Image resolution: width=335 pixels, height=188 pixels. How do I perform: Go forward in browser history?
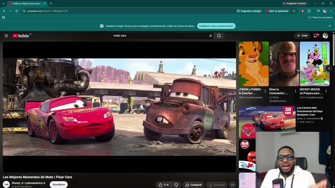tap(10, 11)
